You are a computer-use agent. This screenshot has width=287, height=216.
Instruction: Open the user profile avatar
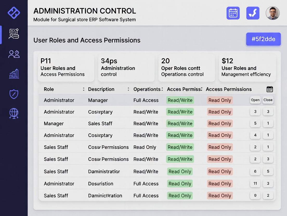272,13
